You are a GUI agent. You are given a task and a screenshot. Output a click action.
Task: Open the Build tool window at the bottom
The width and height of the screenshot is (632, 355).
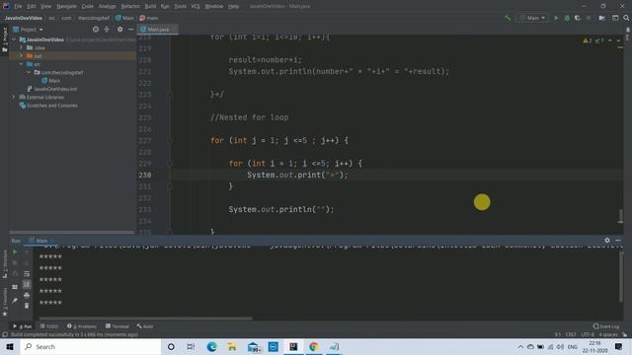click(x=145, y=326)
